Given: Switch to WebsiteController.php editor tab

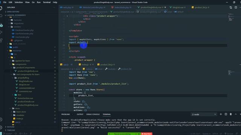Looking at the screenshot, I should click(x=93, y=7).
